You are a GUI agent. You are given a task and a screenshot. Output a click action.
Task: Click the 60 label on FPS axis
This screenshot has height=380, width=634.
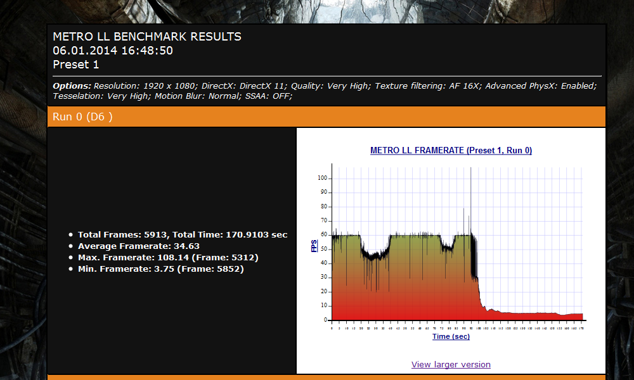pos(324,234)
